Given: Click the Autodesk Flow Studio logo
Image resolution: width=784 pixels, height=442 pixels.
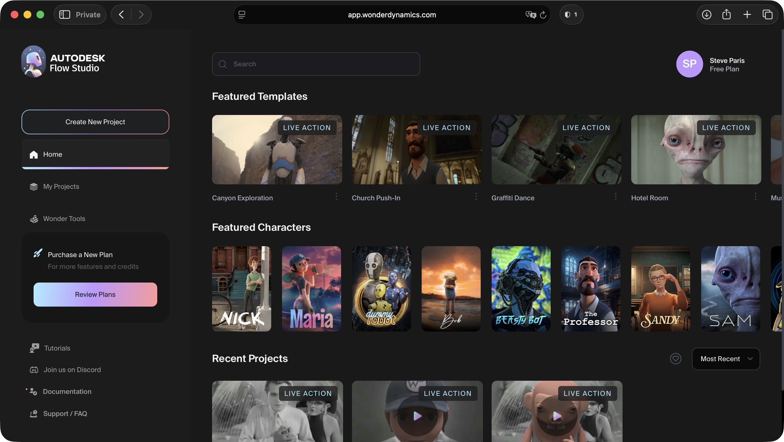Looking at the screenshot, I should coord(63,62).
